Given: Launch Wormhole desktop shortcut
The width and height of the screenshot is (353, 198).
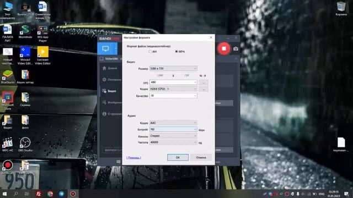Looking at the screenshot, I should point(25,32).
